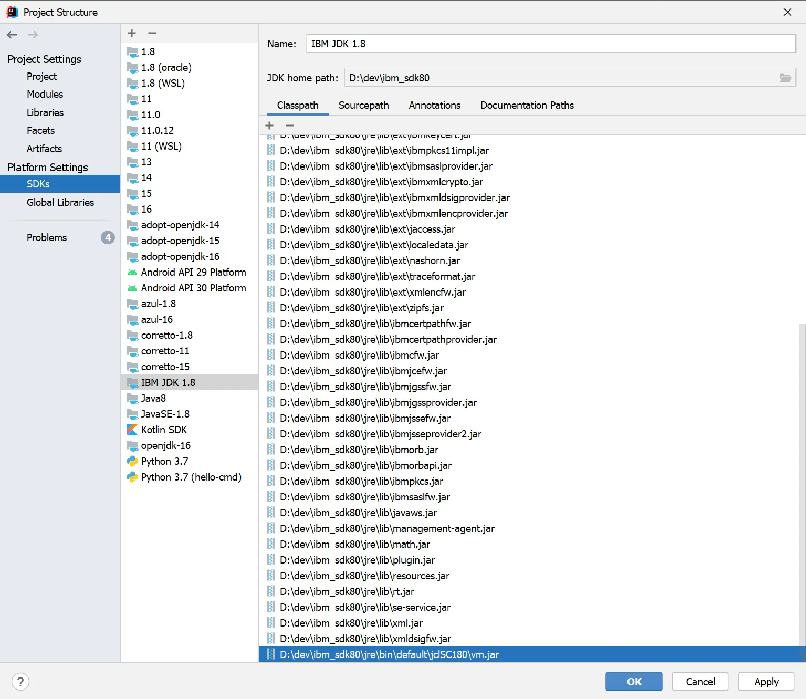This screenshot has height=699, width=806.
Task: Click the vm.jar archive icon
Action: [271, 654]
